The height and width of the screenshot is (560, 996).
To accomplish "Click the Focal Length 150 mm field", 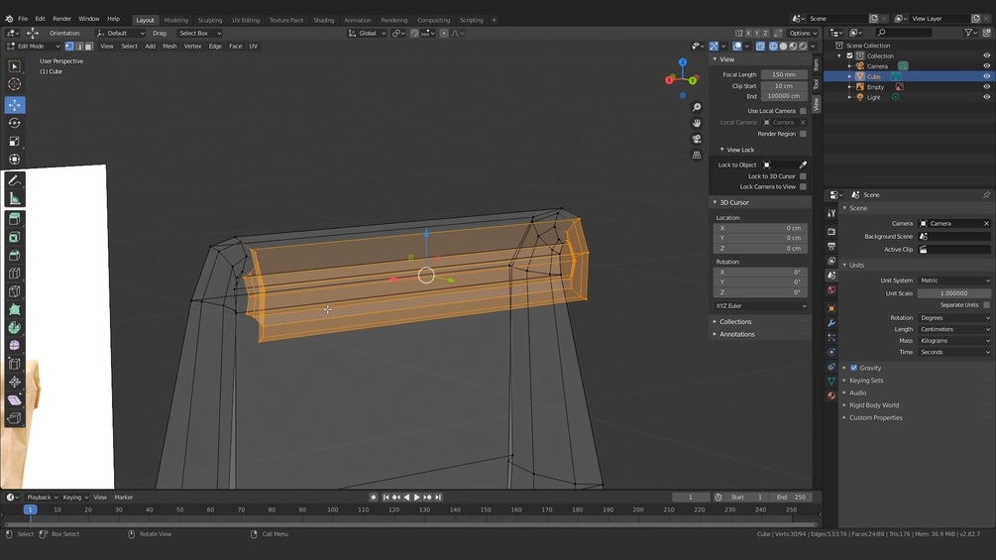I will click(x=784, y=75).
